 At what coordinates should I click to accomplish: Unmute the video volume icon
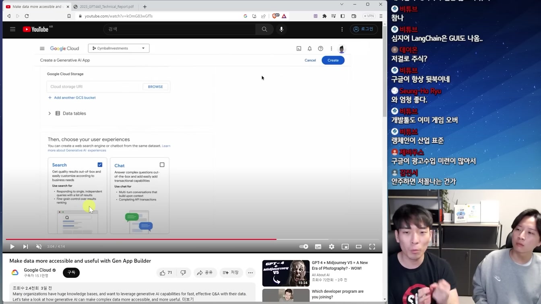click(x=39, y=246)
